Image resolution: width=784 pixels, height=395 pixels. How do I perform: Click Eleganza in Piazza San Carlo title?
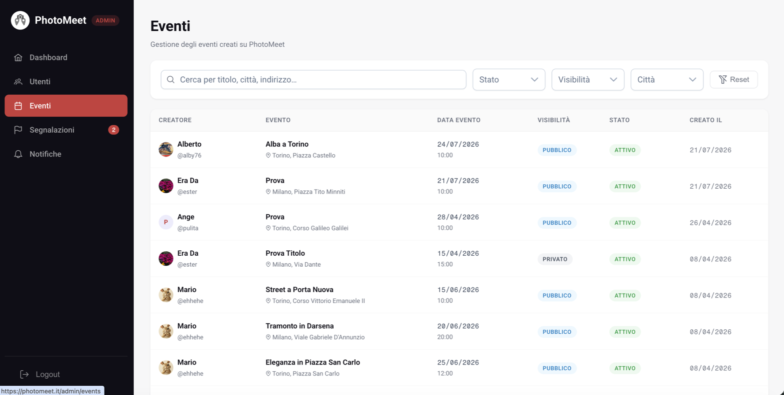(313, 362)
